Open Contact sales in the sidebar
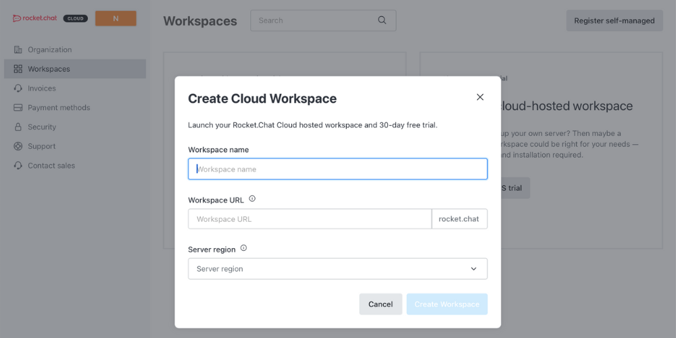 pyautogui.click(x=75, y=166)
